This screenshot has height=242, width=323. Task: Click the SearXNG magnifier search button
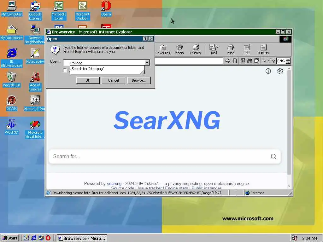[273, 156]
